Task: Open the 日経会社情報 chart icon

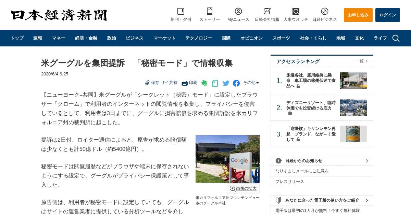Action: click(267, 11)
